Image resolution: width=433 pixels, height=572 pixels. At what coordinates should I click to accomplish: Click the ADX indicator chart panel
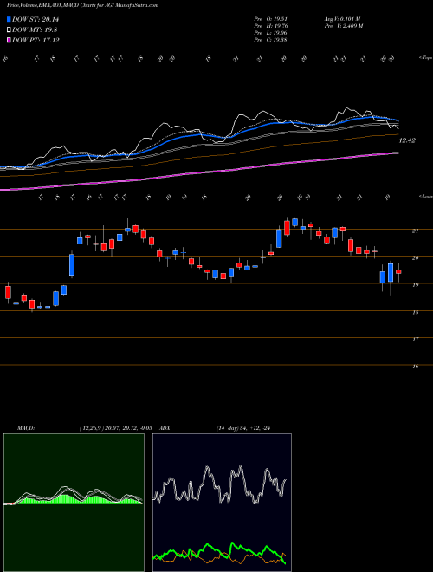tap(222, 503)
